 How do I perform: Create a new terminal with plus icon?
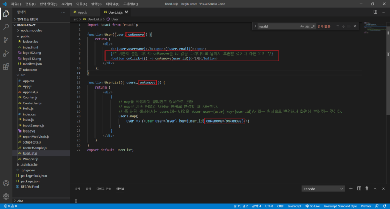point(351,189)
